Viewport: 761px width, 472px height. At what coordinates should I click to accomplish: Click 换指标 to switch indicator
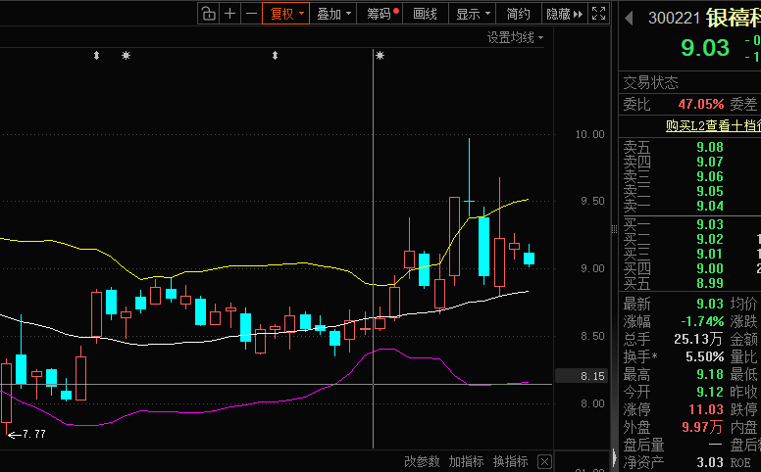(x=510, y=461)
